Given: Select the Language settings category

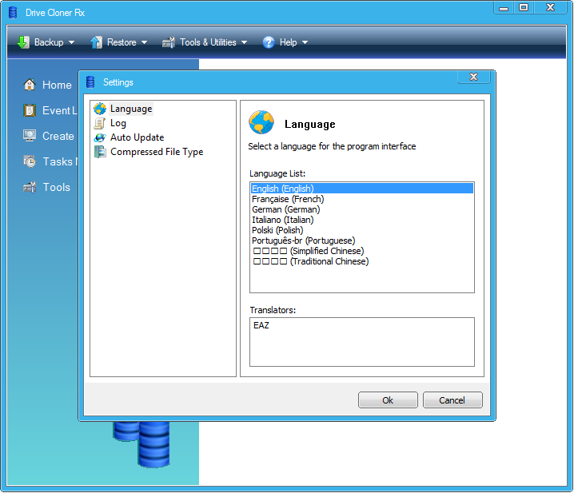Looking at the screenshot, I should point(131,109).
